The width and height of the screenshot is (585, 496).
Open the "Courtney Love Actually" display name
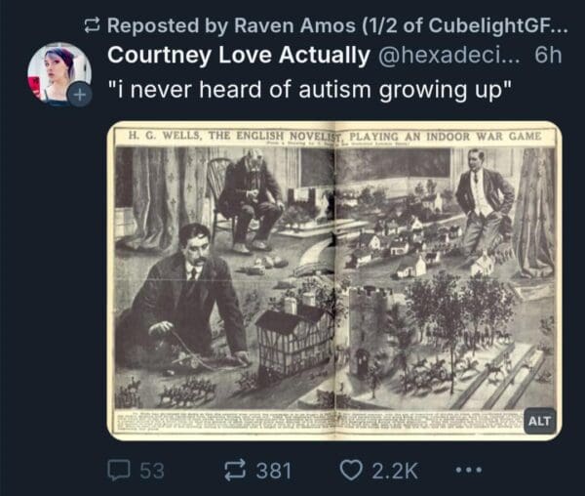[239, 56]
